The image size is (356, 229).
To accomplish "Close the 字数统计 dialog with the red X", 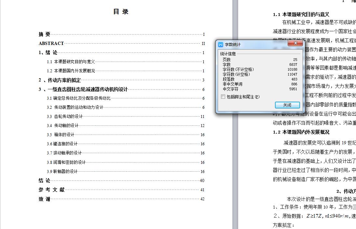I will (295, 43).
